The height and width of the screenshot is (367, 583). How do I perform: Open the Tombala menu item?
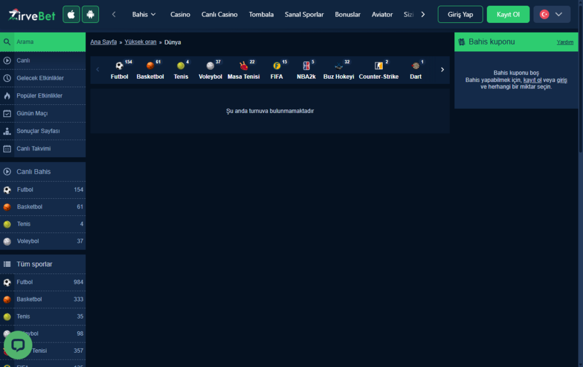pos(261,14)
